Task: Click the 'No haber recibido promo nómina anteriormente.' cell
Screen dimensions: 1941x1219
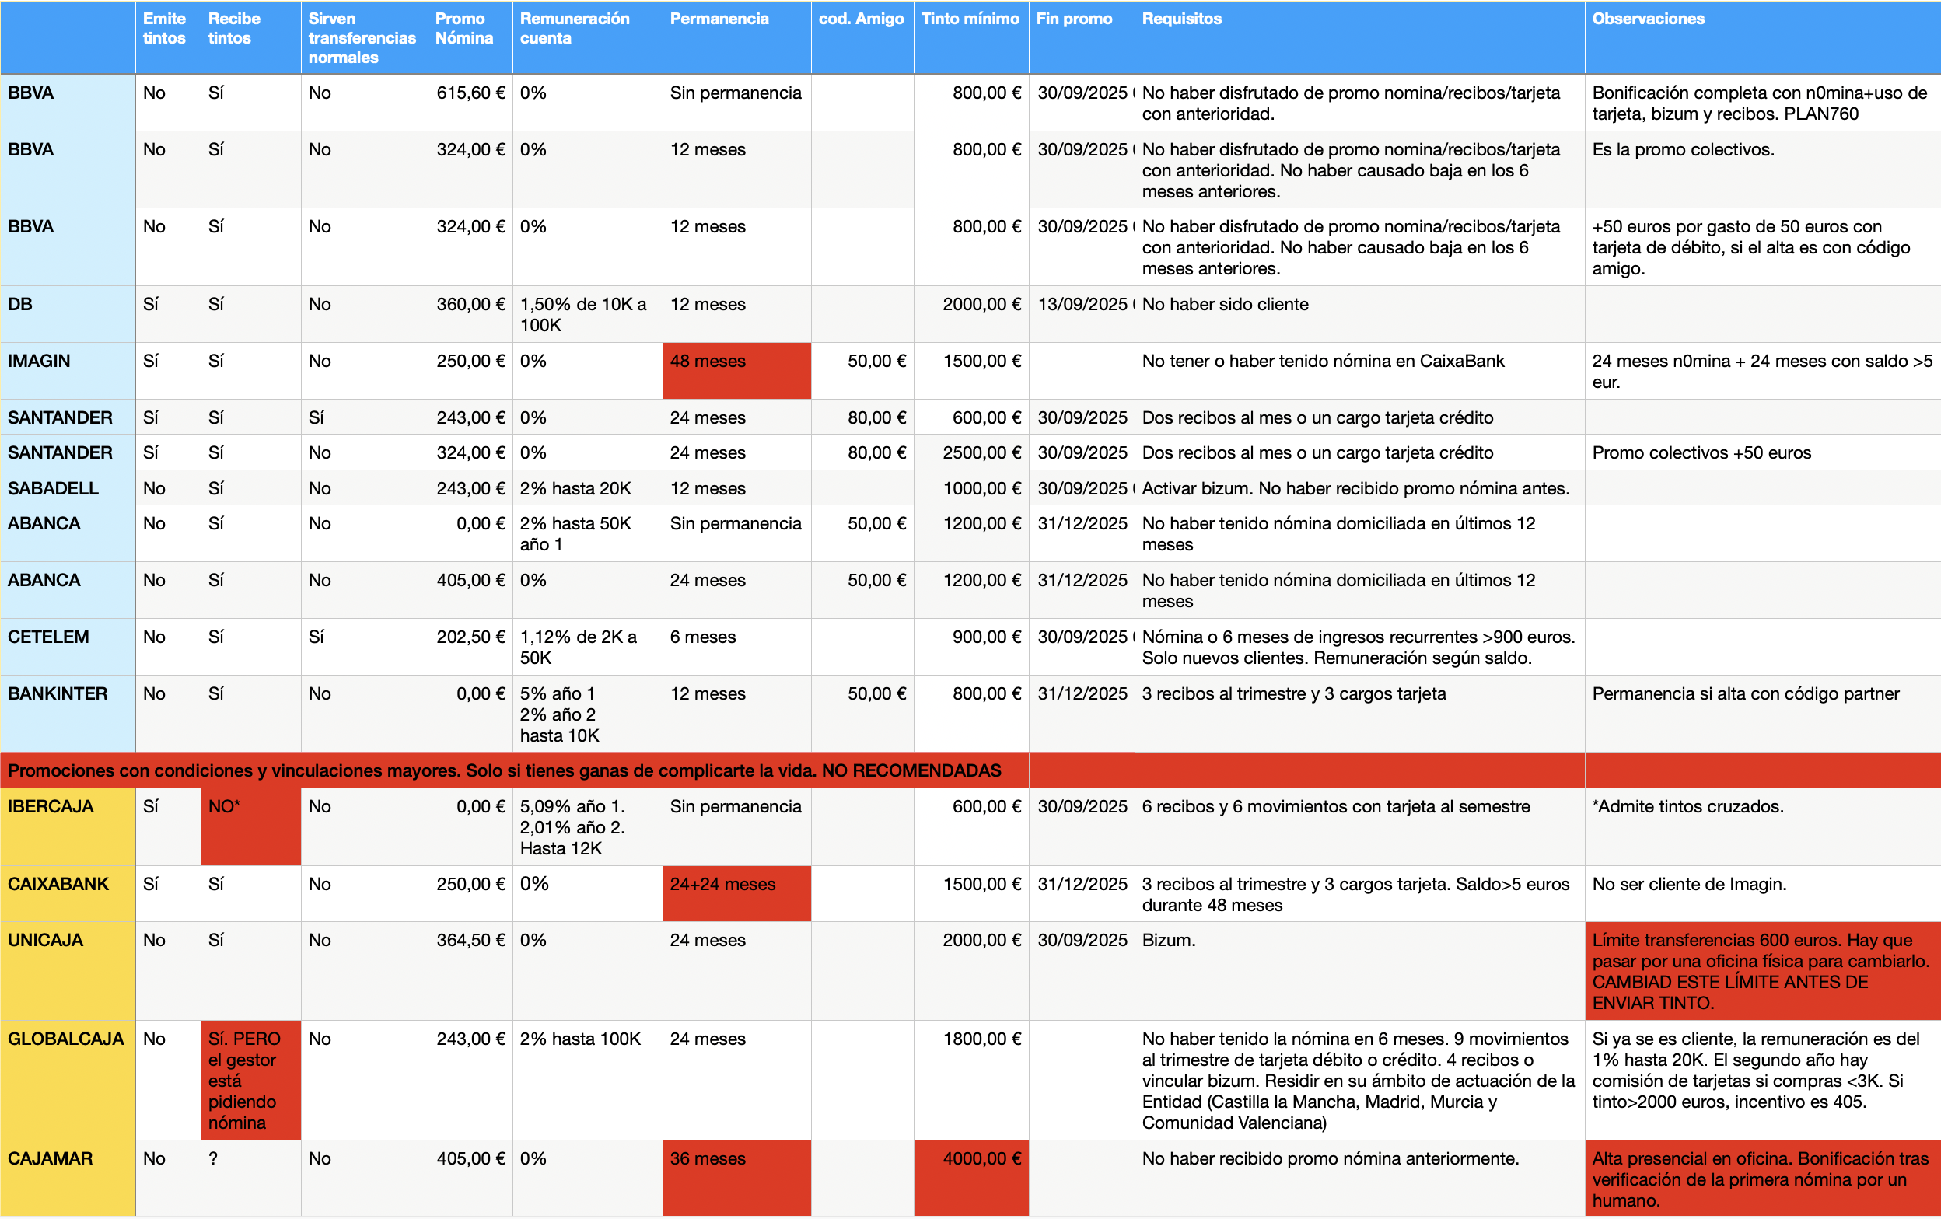Action: 1360,1178
